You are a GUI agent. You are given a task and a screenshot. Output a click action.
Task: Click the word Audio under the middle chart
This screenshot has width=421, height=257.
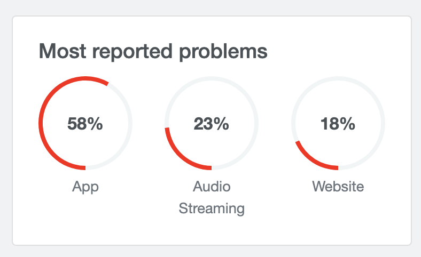pyautogui.click(x=212, y=187)
